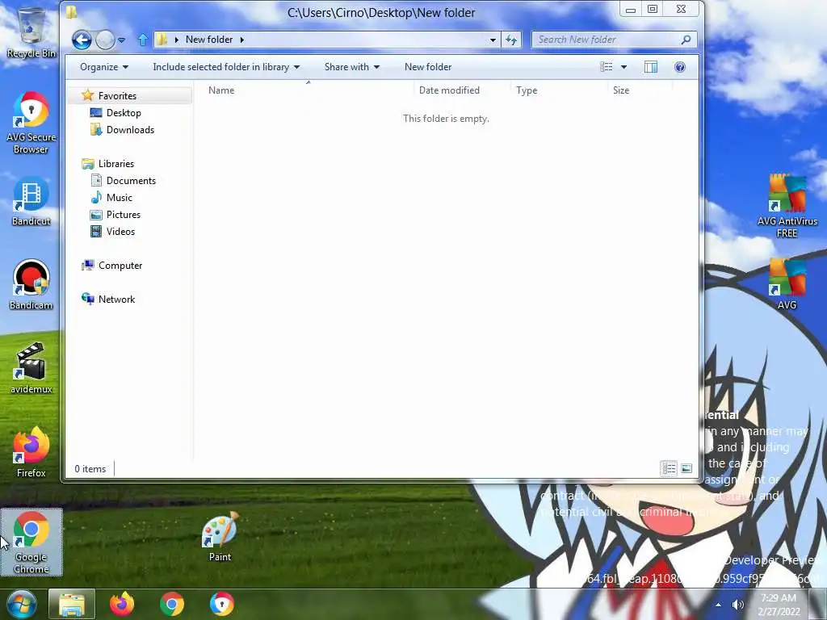This screenshot has height=620, width=827.
Task: Select the Paint desktop icon
Action: click(x=220, y=537)
